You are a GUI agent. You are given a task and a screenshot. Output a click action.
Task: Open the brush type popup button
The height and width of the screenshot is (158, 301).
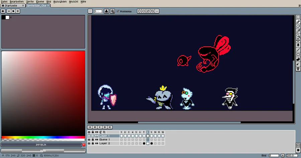tap(90, 11)
